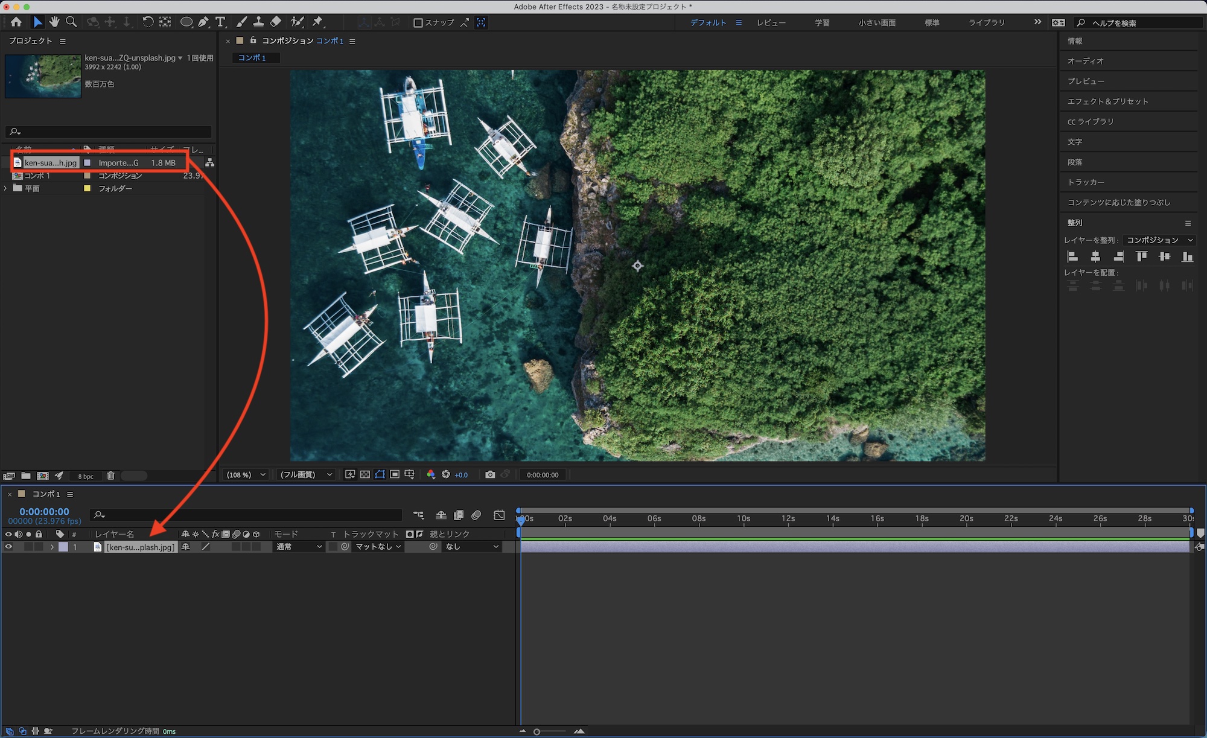Screen dimensions: 1207x738
Task: Enable the スナップ checkbox
Action: click(418, 23)
